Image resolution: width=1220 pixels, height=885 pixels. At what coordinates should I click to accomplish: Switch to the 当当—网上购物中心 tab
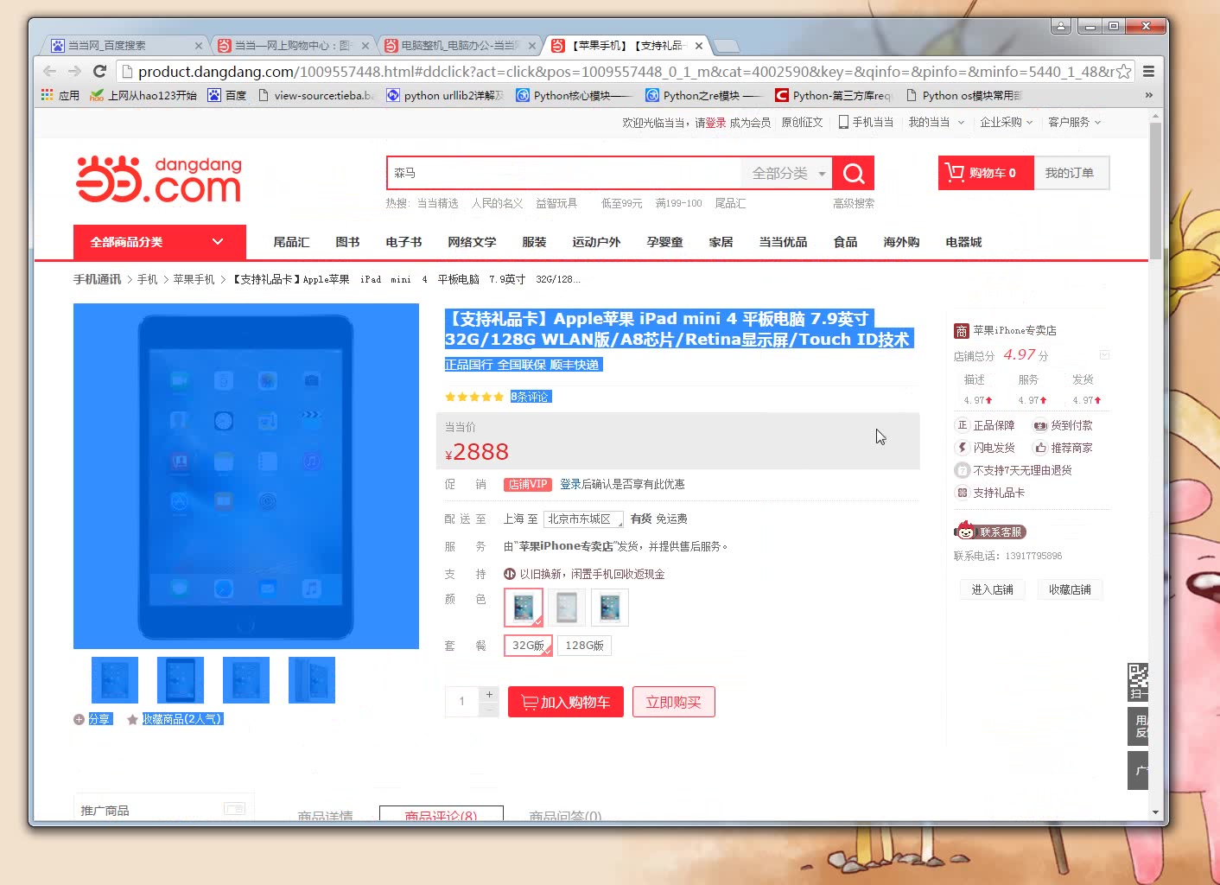point(292,46)
